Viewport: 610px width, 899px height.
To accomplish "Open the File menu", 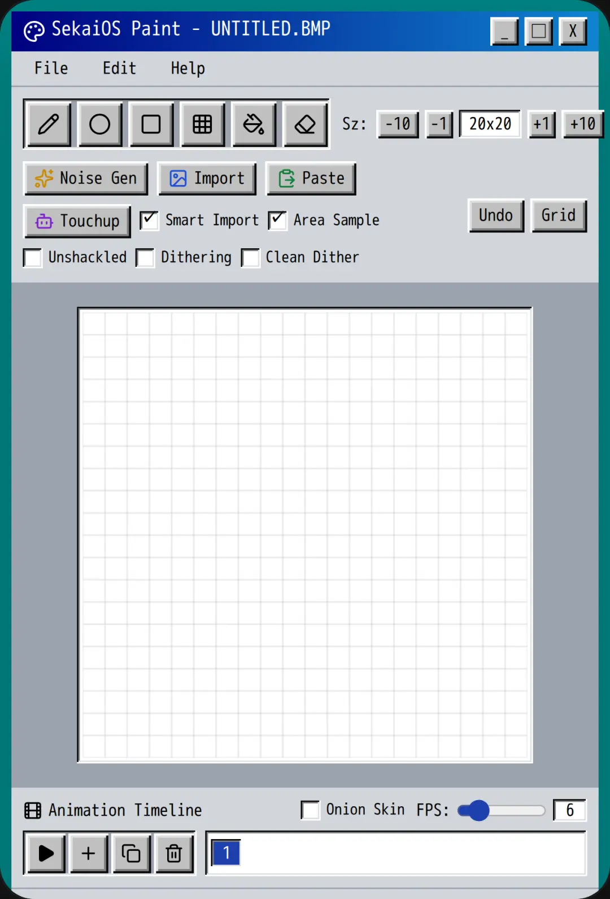I will point(51,68).
